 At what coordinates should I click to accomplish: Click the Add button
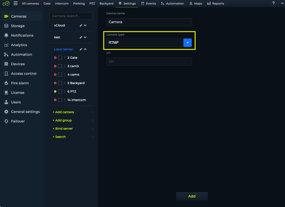tap(192, 196)
